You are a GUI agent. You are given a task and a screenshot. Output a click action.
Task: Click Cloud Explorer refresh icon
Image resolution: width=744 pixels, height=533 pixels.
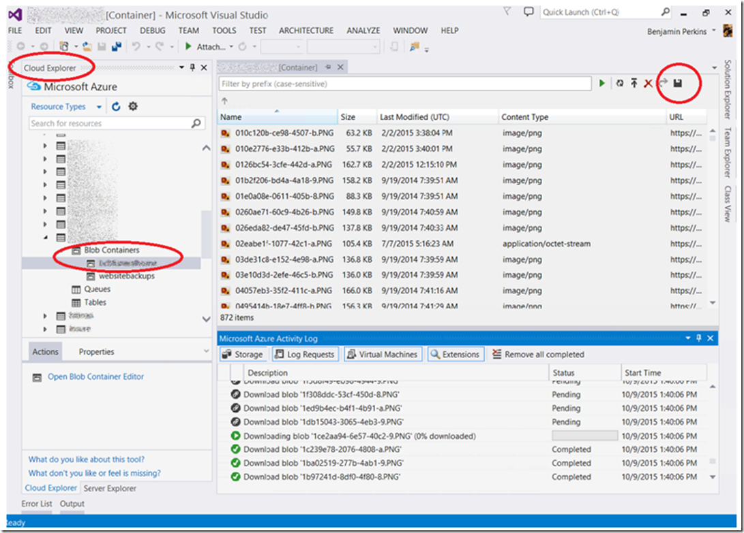(x=116, y=106)
